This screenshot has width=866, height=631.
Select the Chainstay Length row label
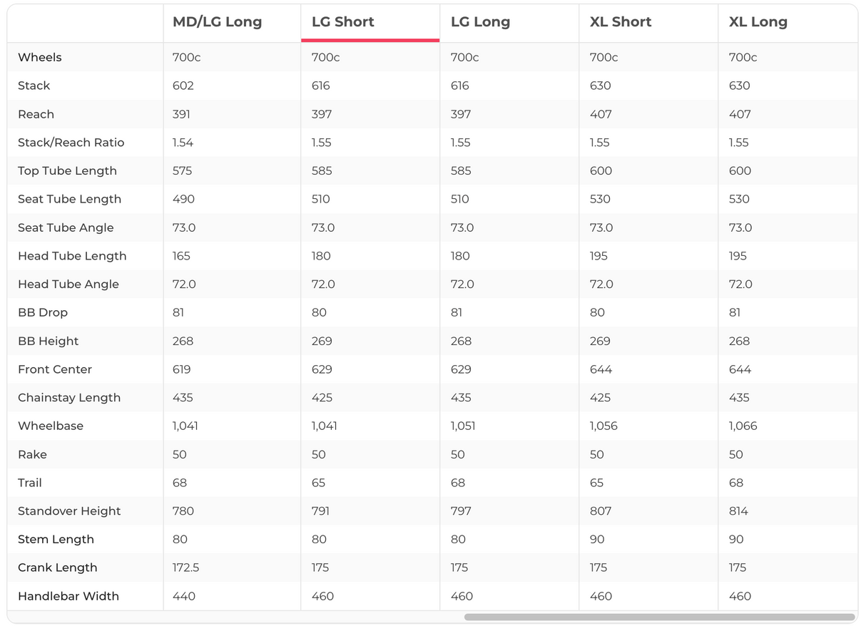click(x=69, y=398)
